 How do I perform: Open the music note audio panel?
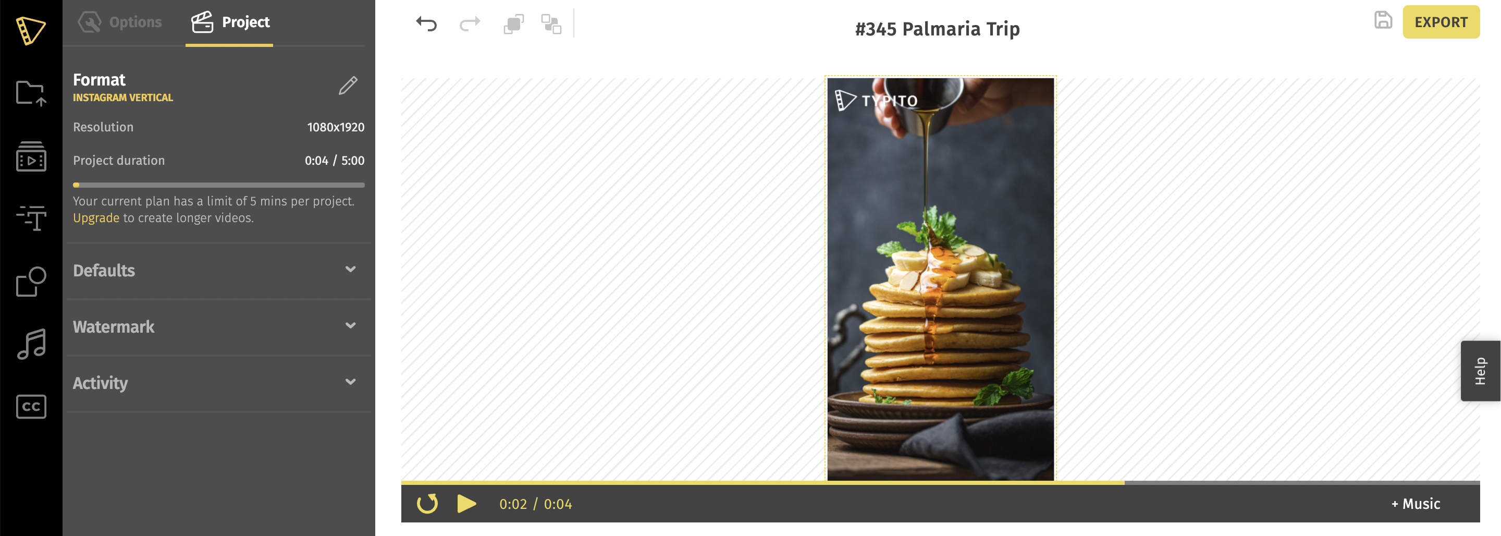[x=31, y=344]
